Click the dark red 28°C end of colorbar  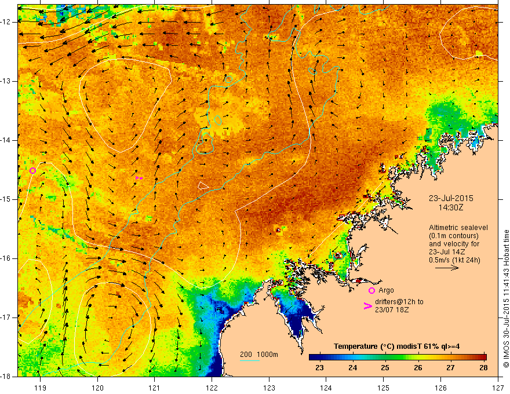483,357
